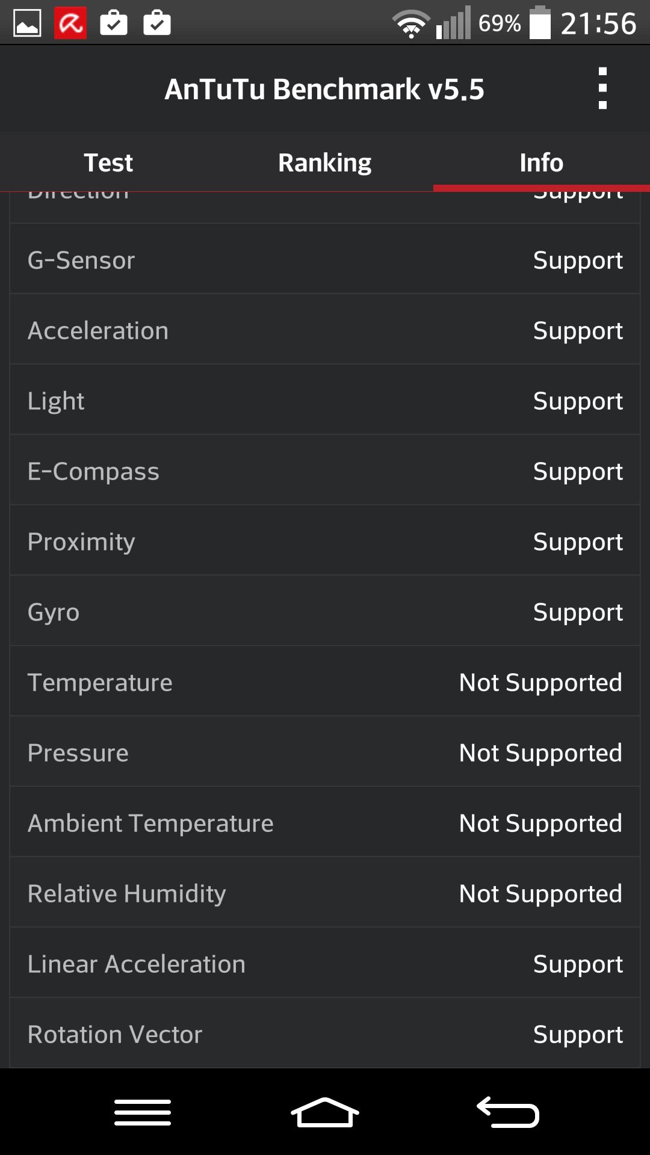Open the three-dot overflow menu
Screen dimensions: 650x1155
[x=602, y=88]
